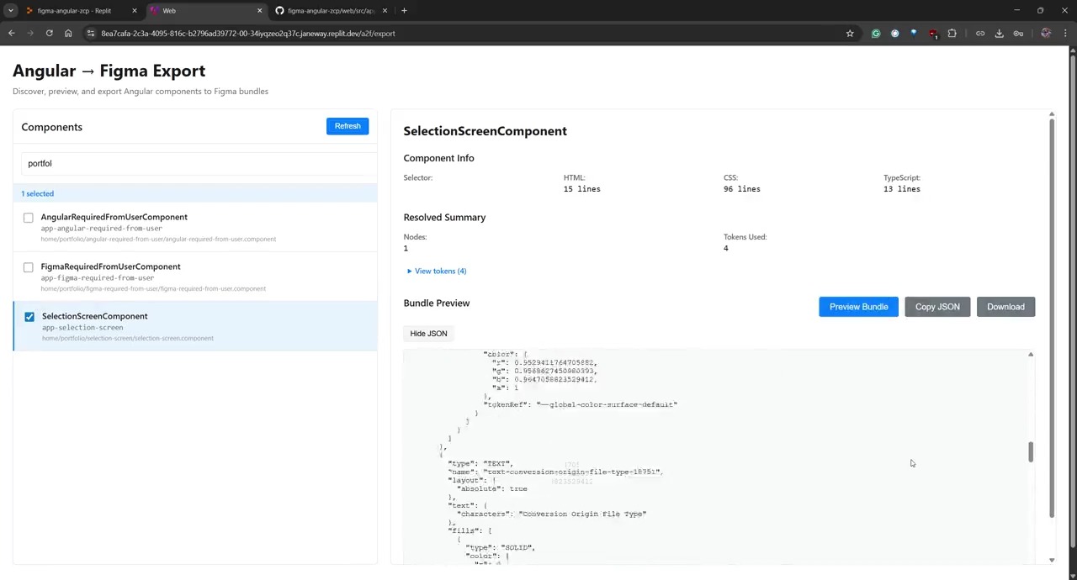Click the '15 lines' HTML value
The height and width of the screenshot is (580, 1077).
582,189
